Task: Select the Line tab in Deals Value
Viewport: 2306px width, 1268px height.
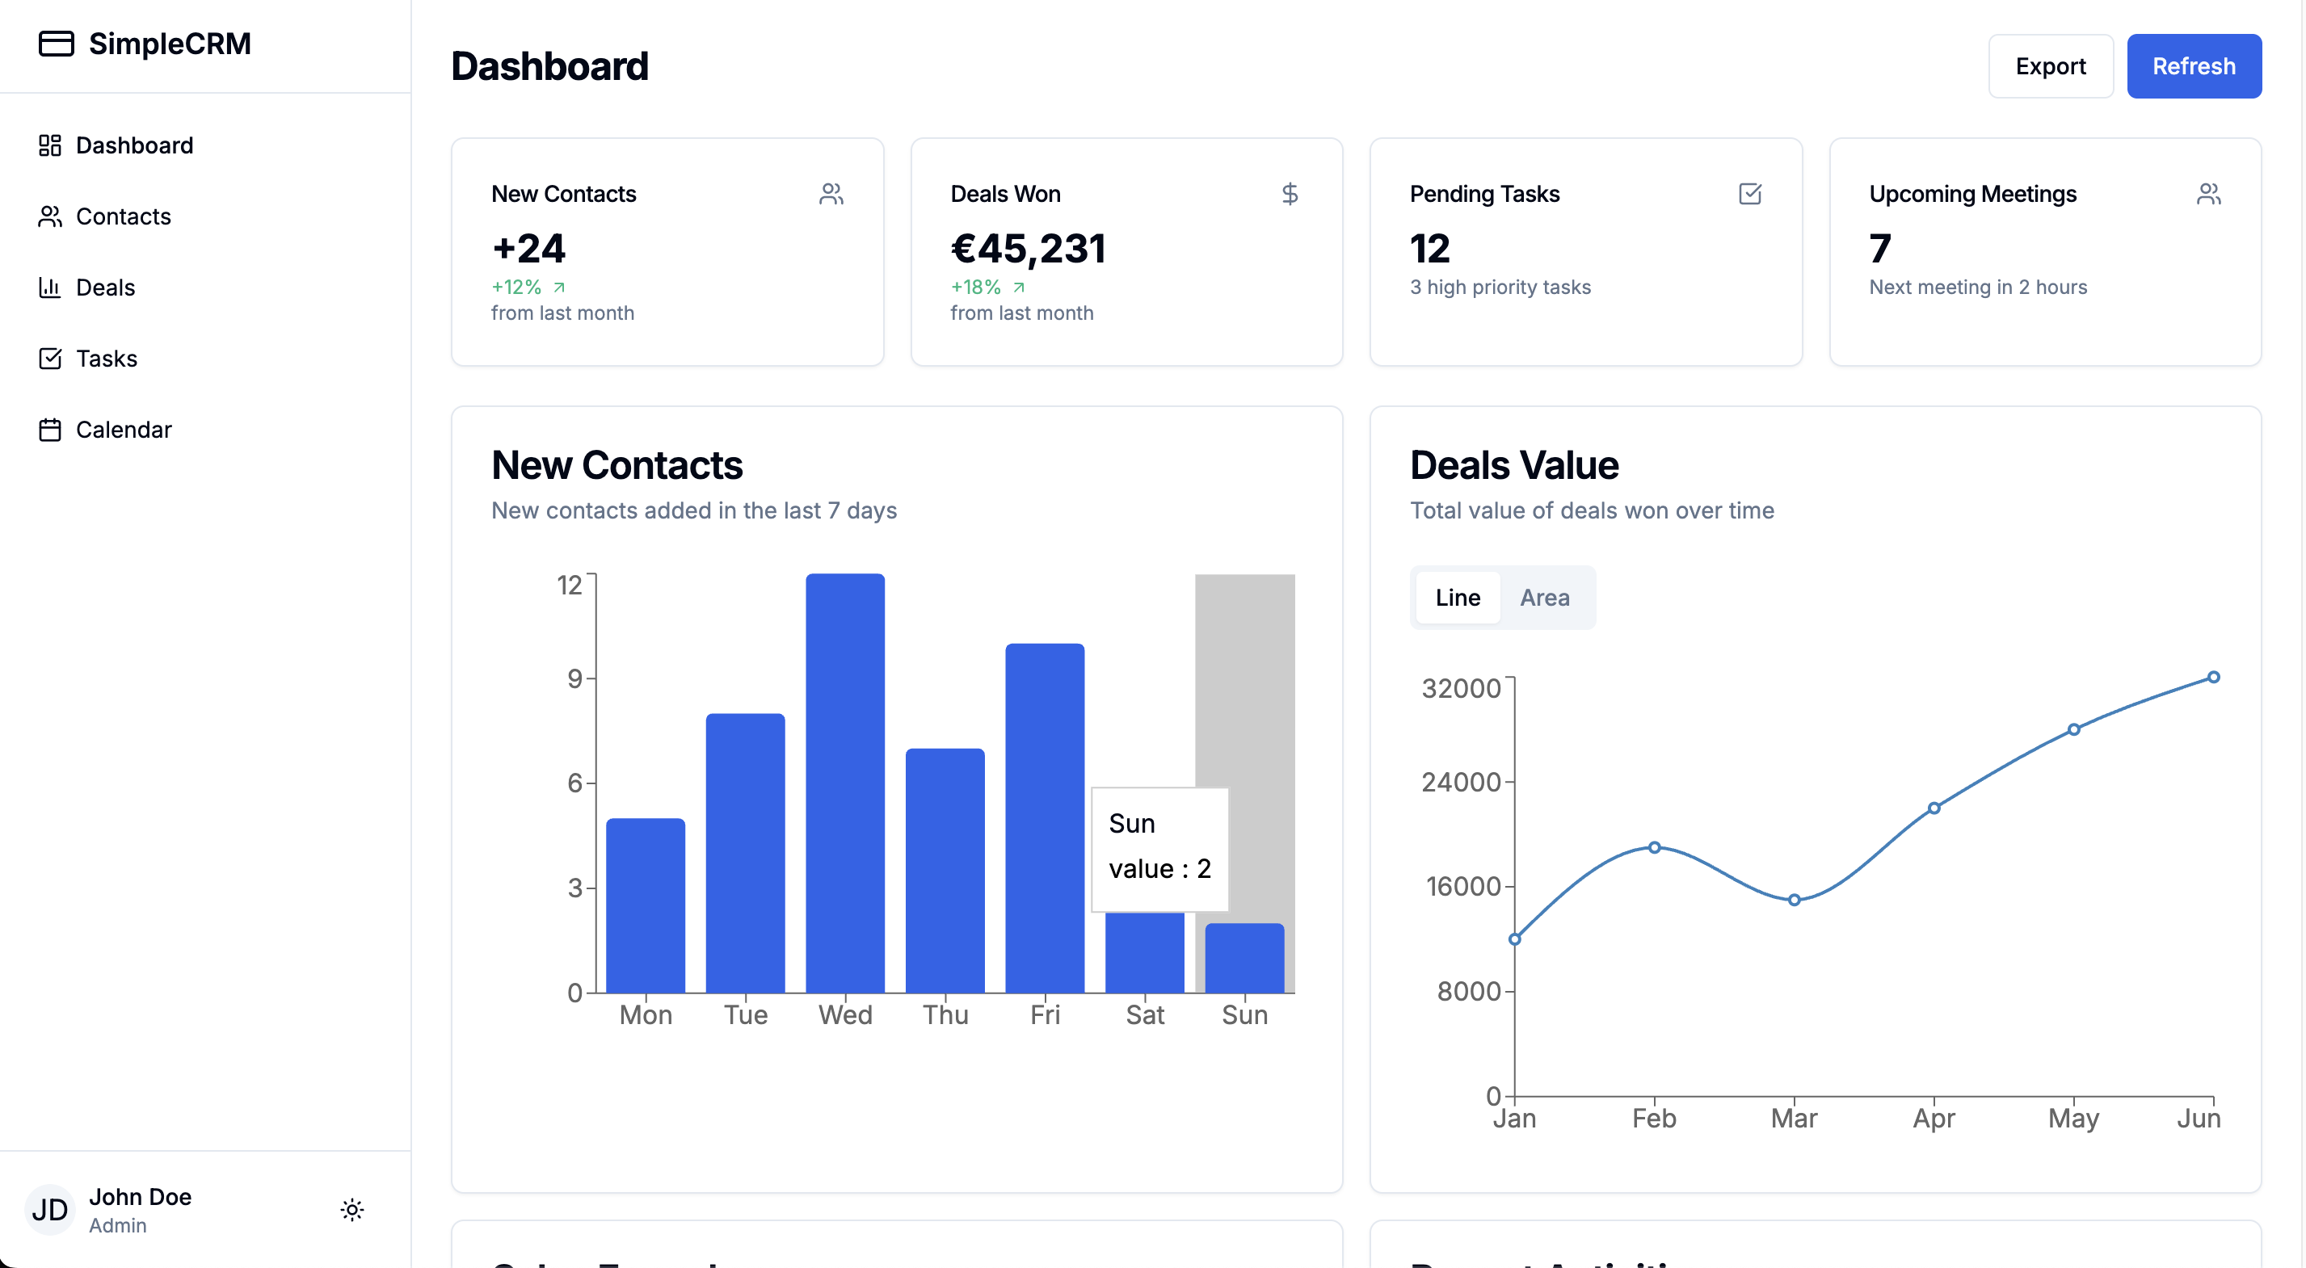Action: point(1458,597)
